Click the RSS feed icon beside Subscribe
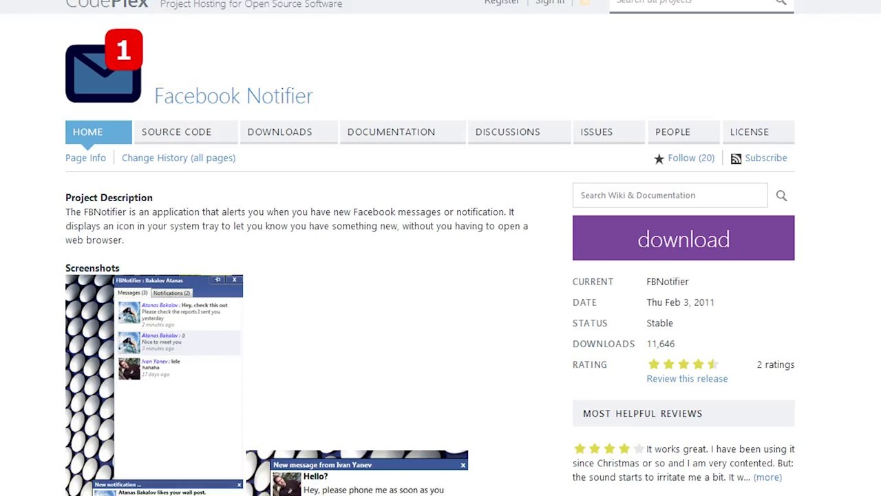 tap(736, 158)
